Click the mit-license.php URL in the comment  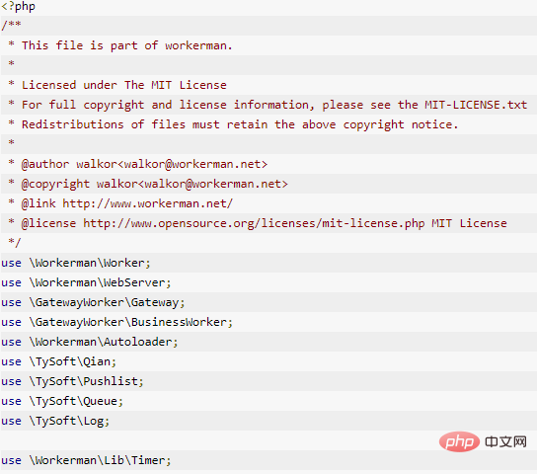click(254, 223)
